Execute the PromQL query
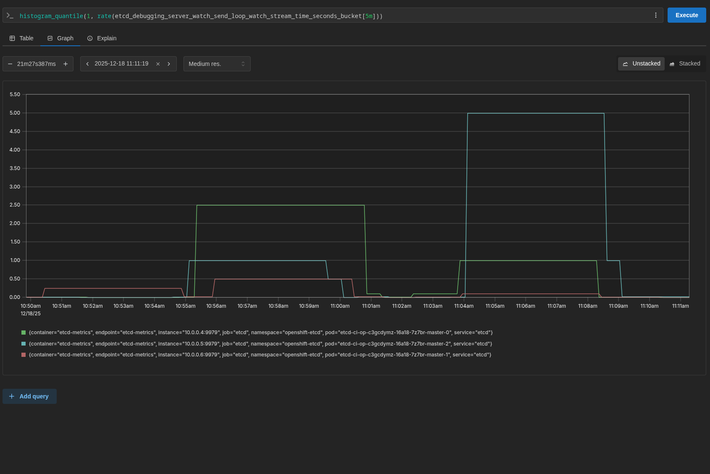 686,15
